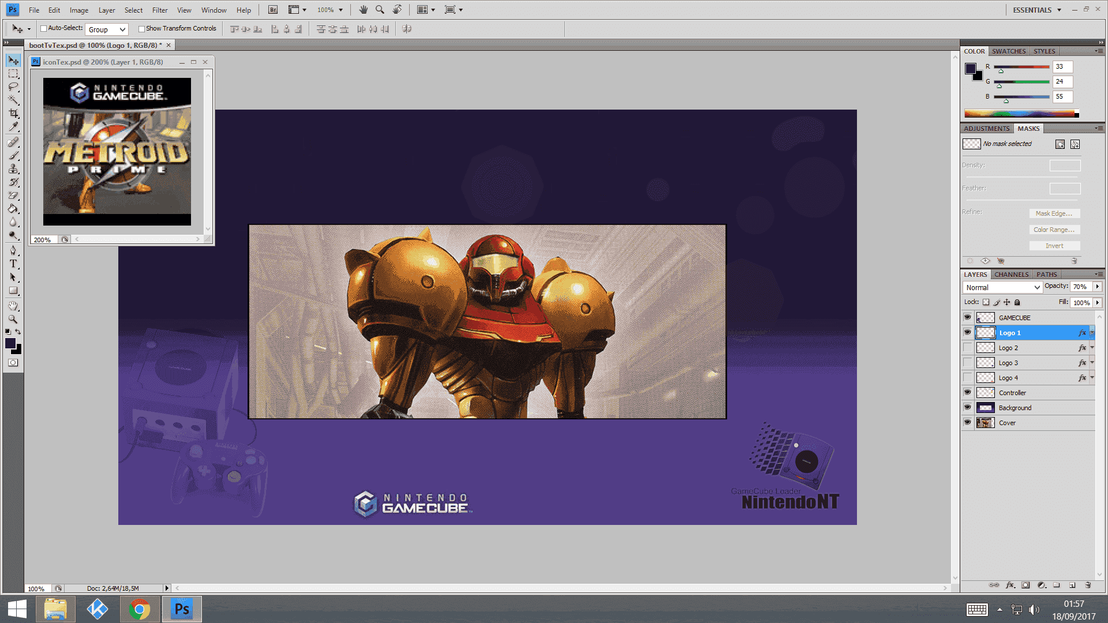
Task: Switch to the Adjustments tab
Action: (x=987, y=129)
